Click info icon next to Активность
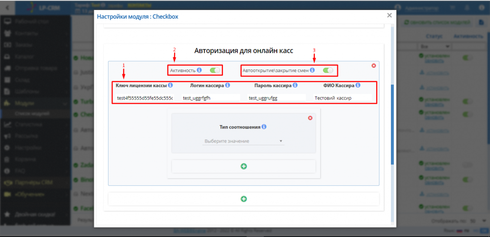The image size is (490, 237). 200,70
